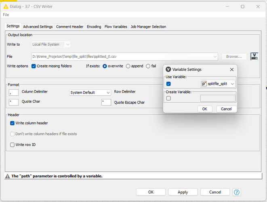Switch to the Flow Variables tab
This screenshot has width=267, height=202.
[x=116, y=27]
